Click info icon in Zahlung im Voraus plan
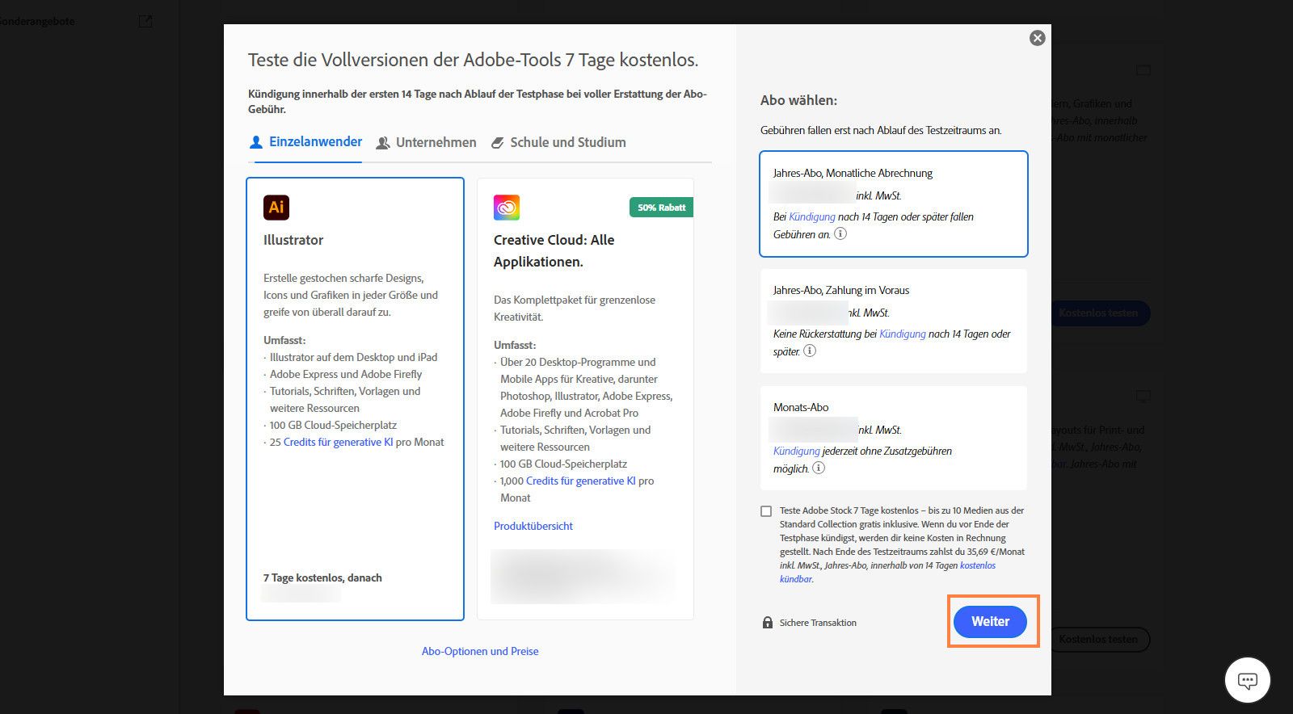Image resolution: width=1293 pixels, height=714 pixels. pos(810,351)
